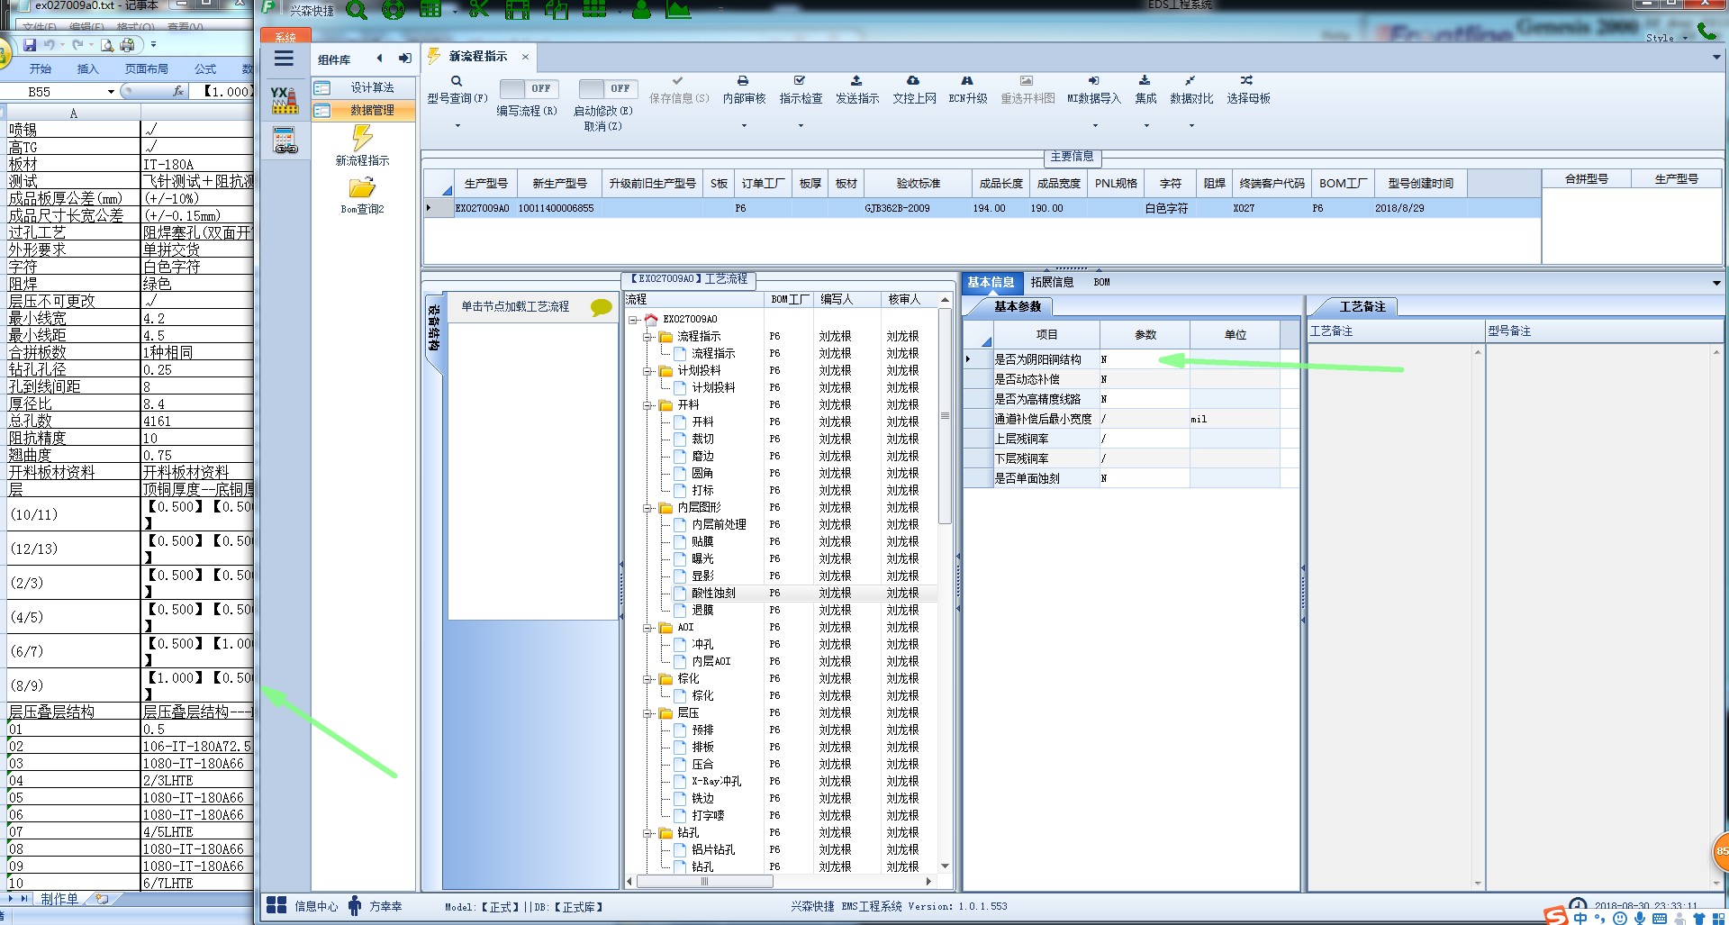1729x925 pixels.
Task: Click the 系统 ribbon tab
Action: 285,36
